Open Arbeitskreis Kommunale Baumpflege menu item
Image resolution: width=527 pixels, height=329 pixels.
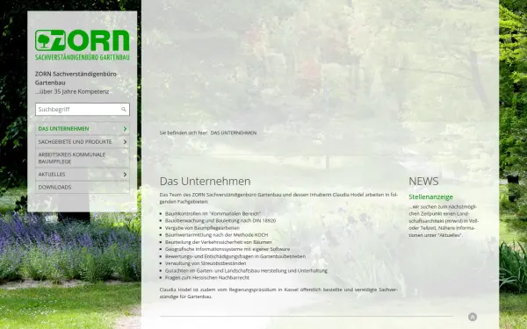click(x=83, y=158)
